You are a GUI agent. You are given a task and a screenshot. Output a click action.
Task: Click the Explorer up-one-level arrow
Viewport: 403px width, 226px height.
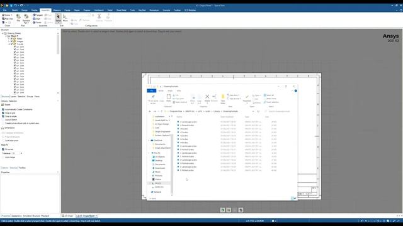pos(162,112)
